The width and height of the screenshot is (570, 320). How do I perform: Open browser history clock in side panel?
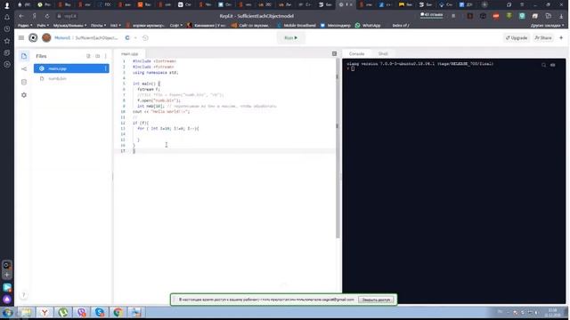point(7,29)
